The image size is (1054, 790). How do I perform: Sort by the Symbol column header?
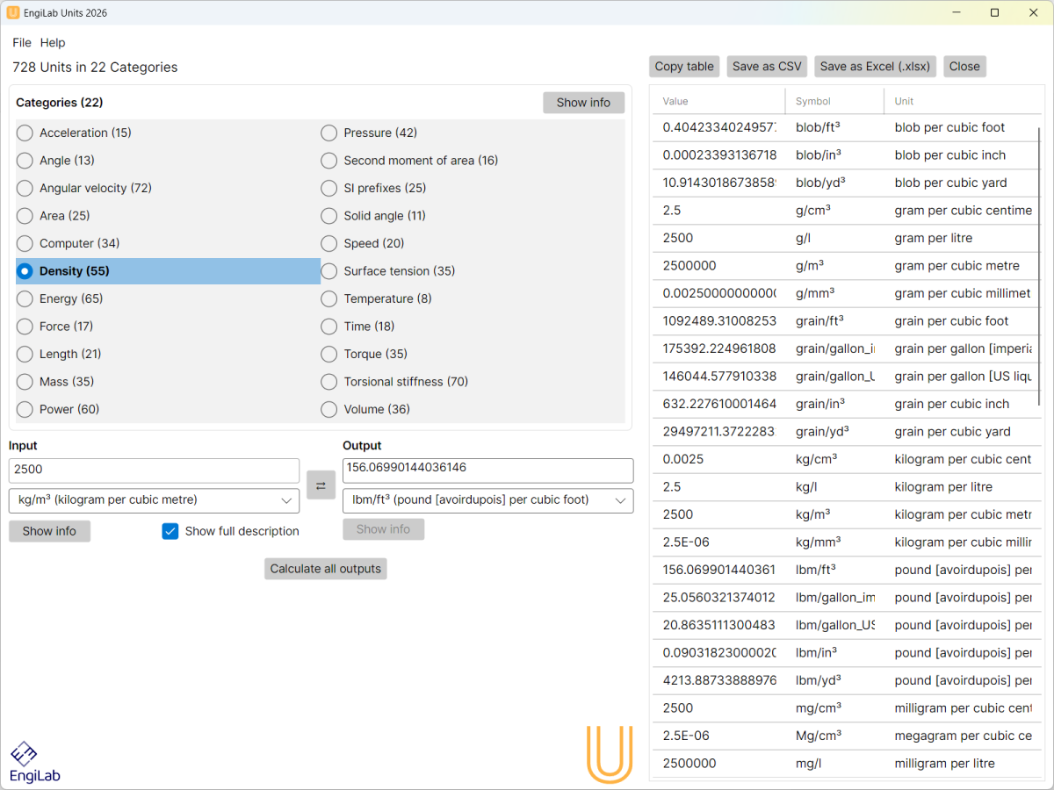click(x=813, y=101)
